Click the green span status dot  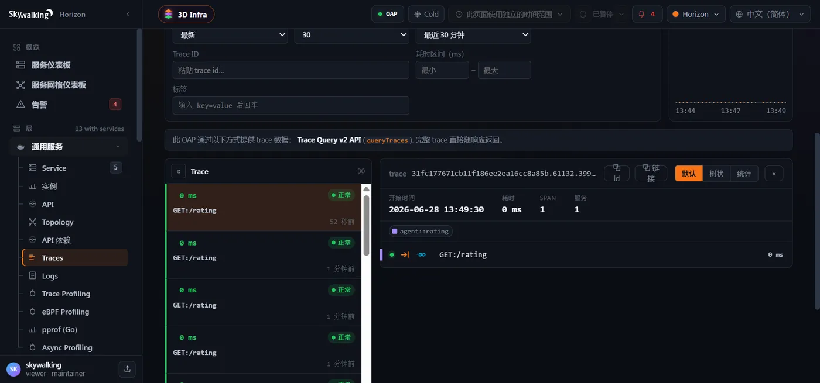tap(392, 254)
